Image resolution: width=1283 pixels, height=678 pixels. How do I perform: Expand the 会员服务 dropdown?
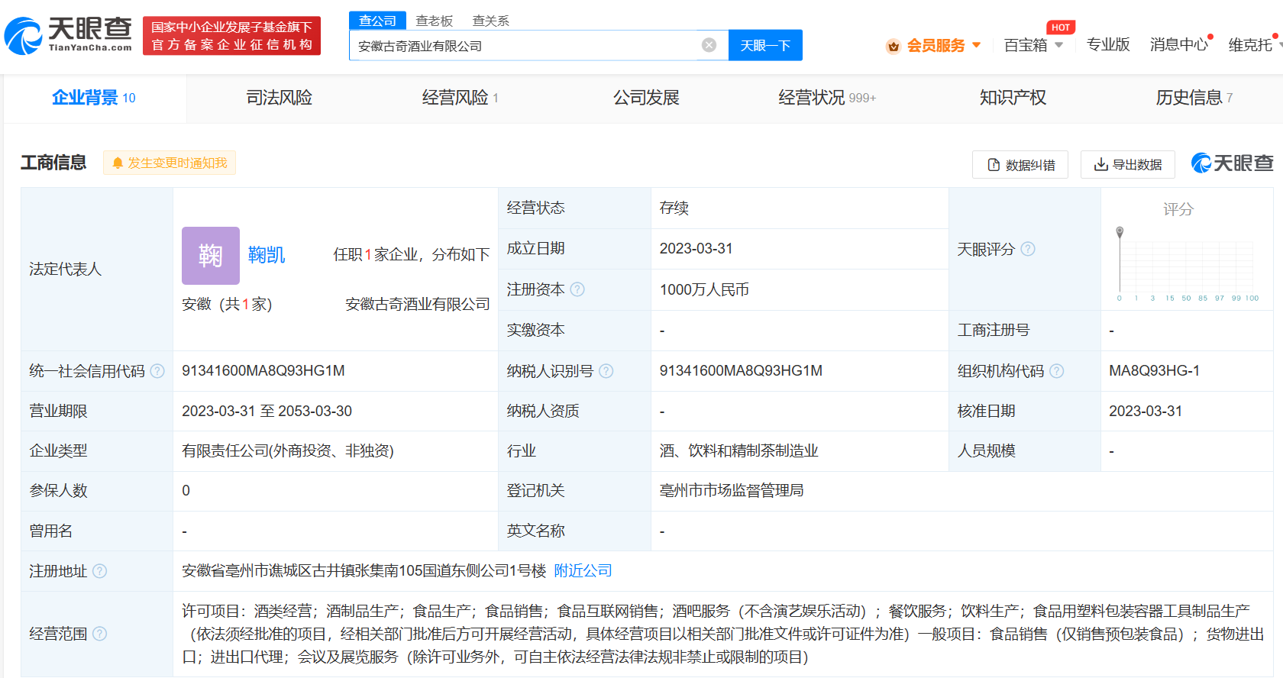click(x=934, y=46)
